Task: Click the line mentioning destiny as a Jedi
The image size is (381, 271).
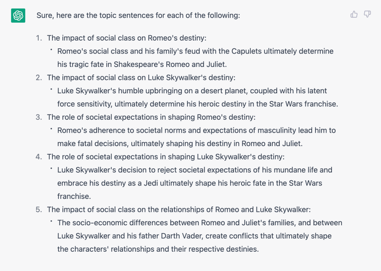Action: 189,183
